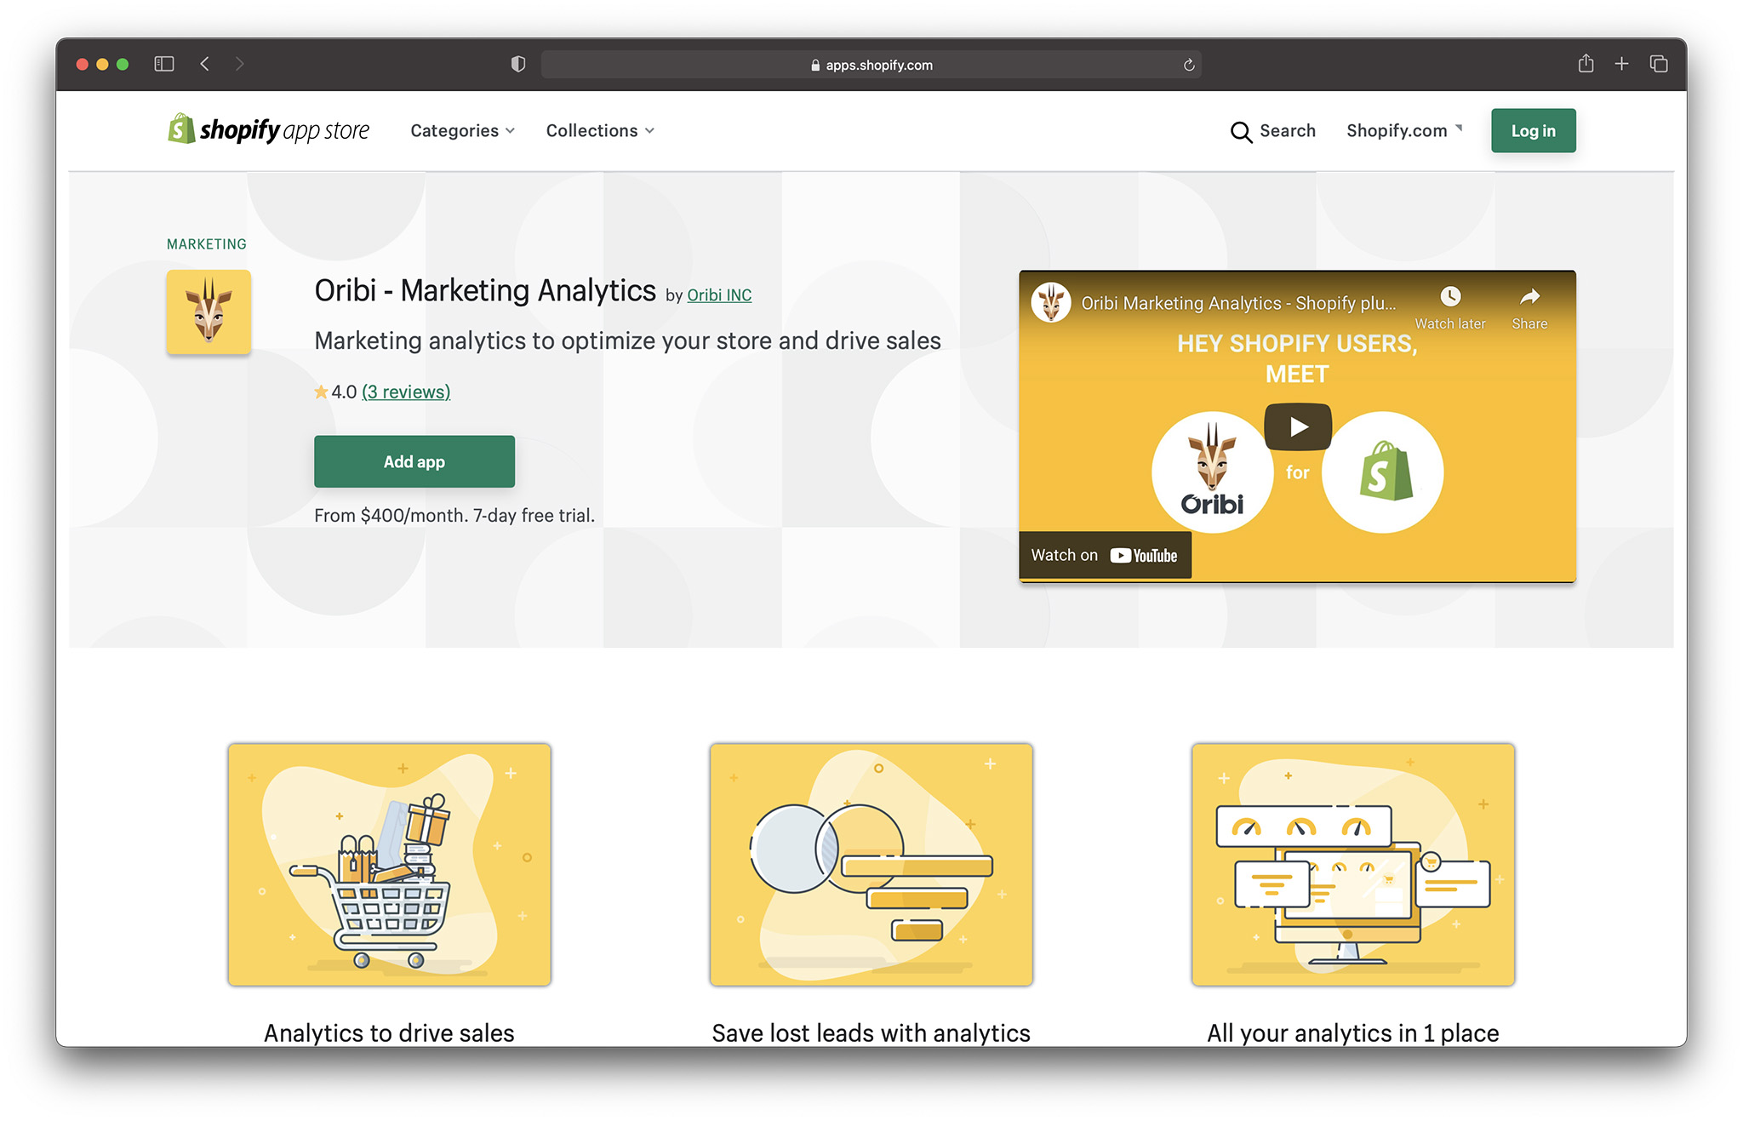This screenshot has height=1121, width=1743.
Task: Show the tab overview icon
Action: tap(1659, 64)
